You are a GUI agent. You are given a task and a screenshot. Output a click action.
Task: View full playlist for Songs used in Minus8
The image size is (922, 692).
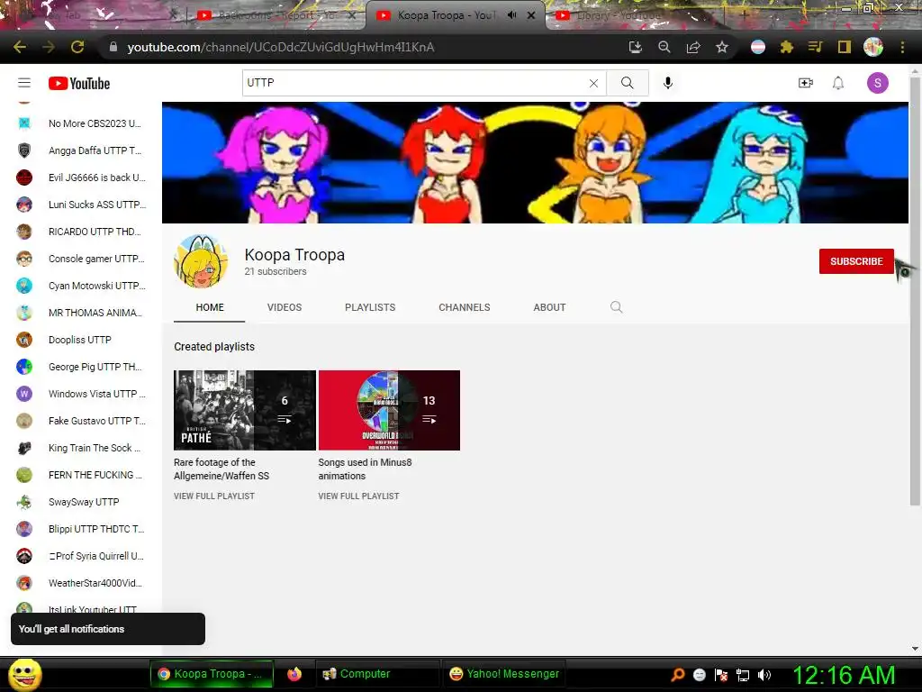coord(358,496)
